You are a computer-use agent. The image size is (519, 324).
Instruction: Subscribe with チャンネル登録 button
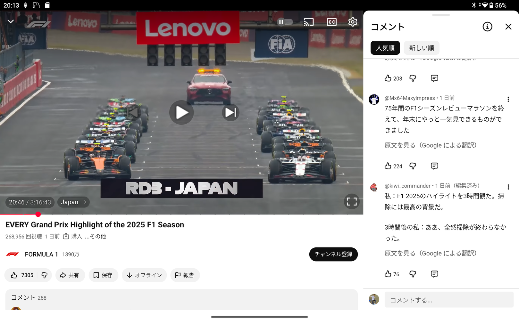point(333,254)
